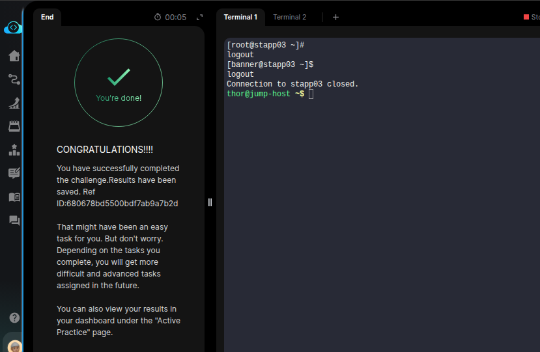
Task: Open the video courses clapperboard icon
Action: (x=14, y=126)
